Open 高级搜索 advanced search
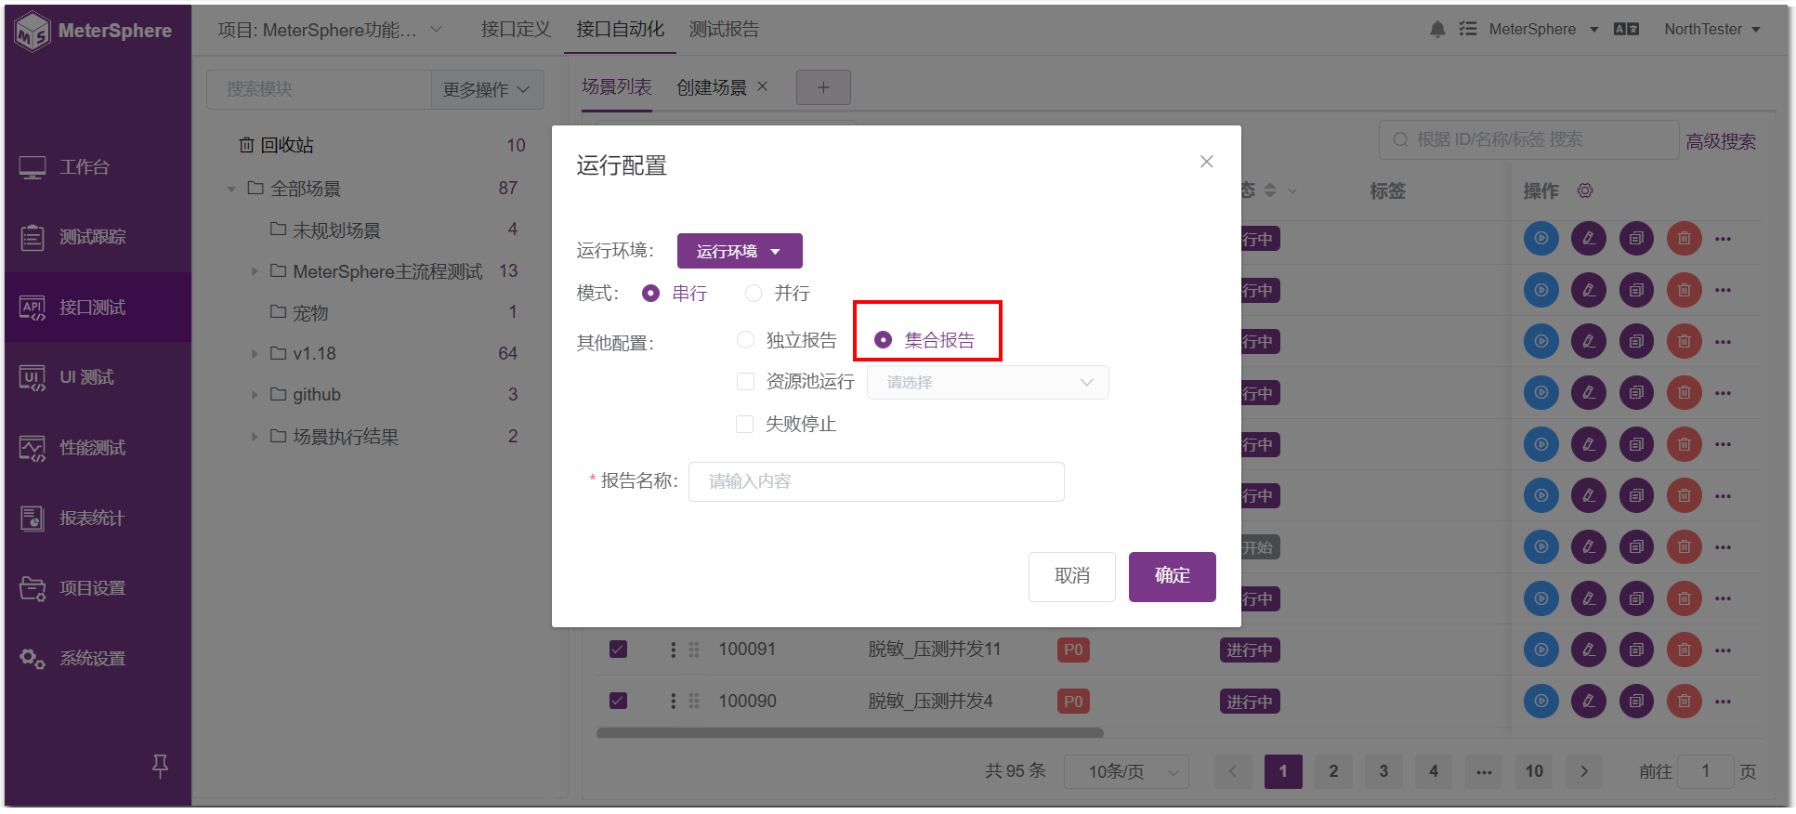The width and height of the screenshot is (1796, 814). tap(1721, 142)
